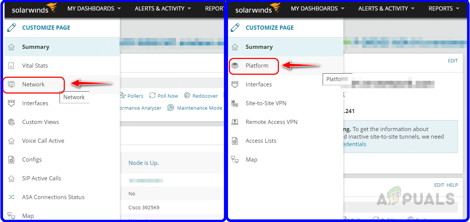Click the EDIT link on the top right widget
Screen dimensions: 470x222
[453, 60]
